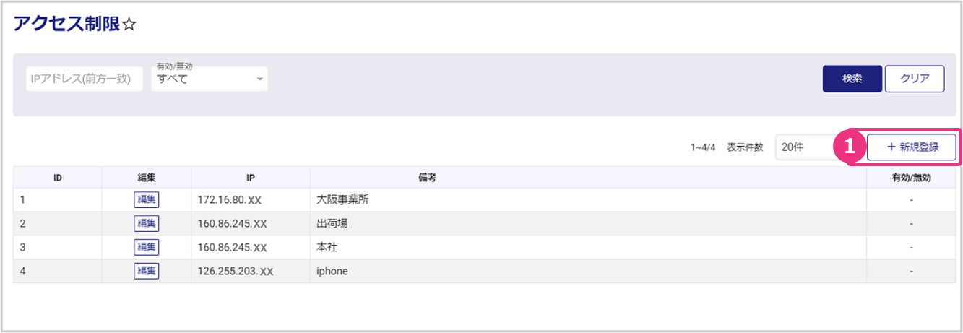Click the pink step 1 badge
The image size is (963, 333).
point(850,147)
